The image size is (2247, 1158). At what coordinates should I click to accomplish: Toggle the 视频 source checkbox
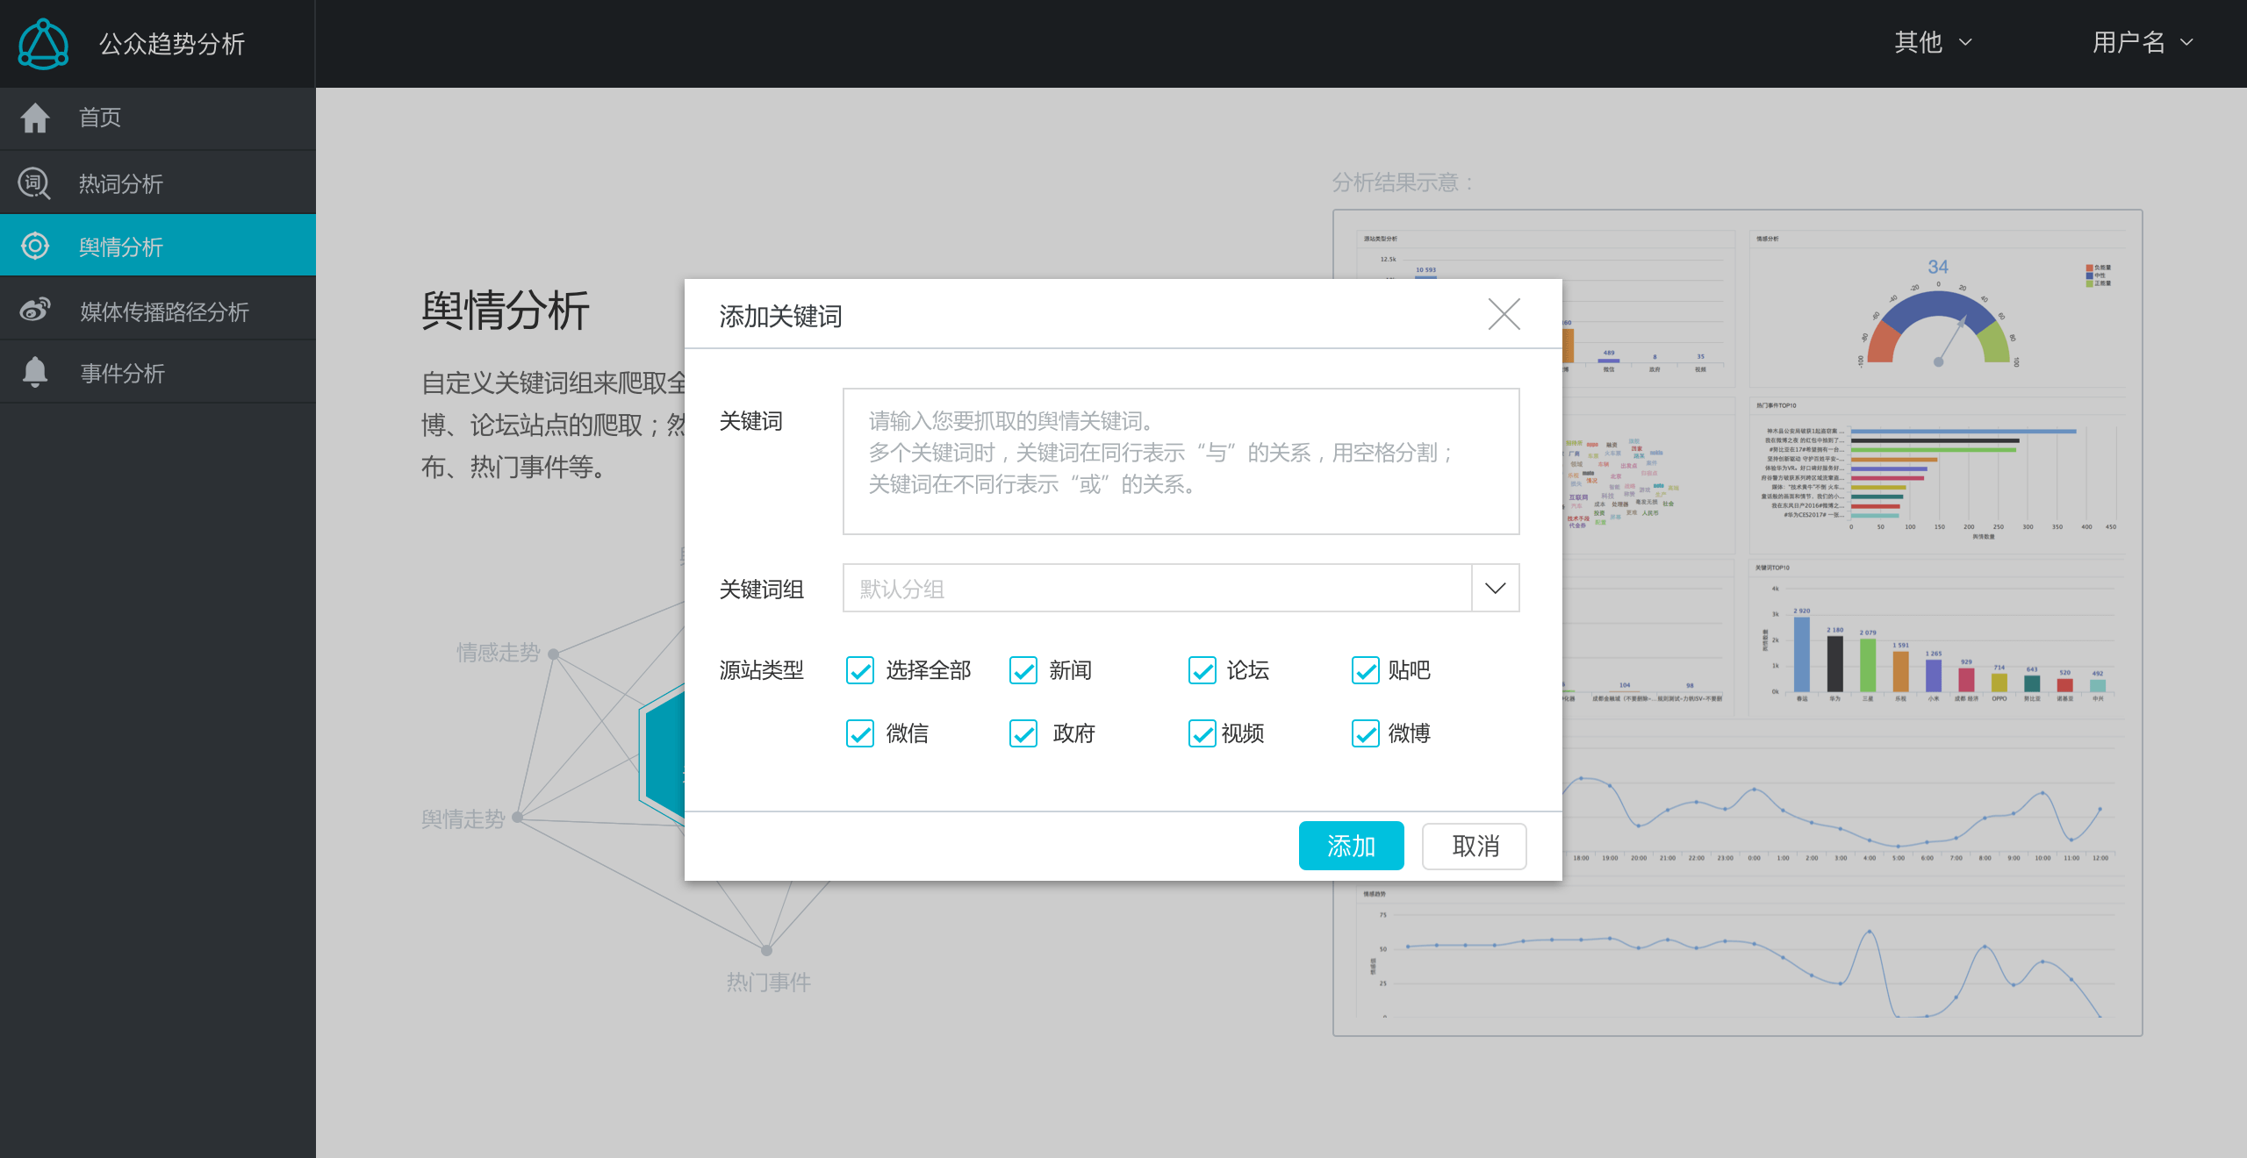pos(1202,733)
